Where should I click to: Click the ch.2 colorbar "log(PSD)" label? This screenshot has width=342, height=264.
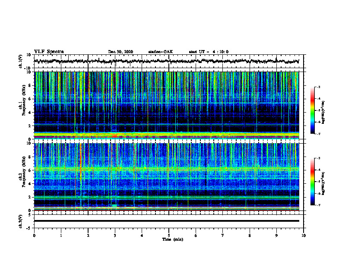[x=323, y=183]
